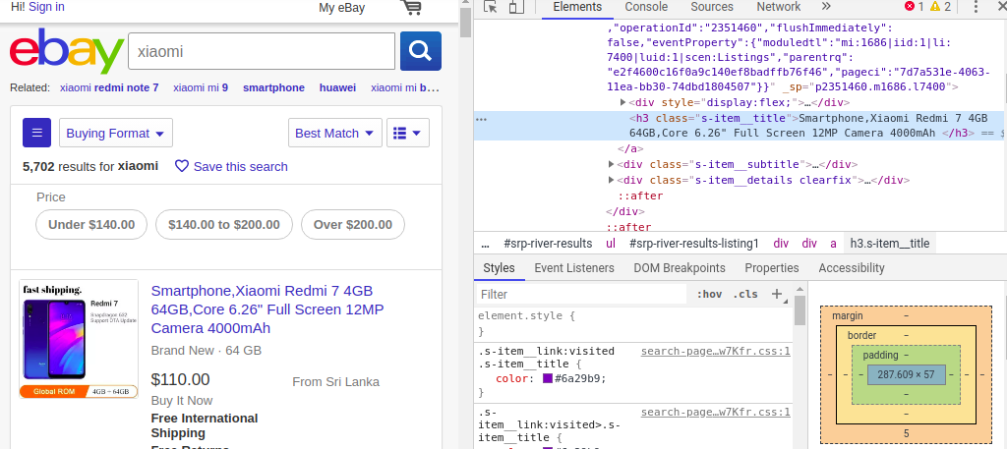Image resolution: width=1007 pixels, height=449 pixels.
Task: Open the eBay shopping cart icon
Action: pyautogui.click(x=411, y=8)
